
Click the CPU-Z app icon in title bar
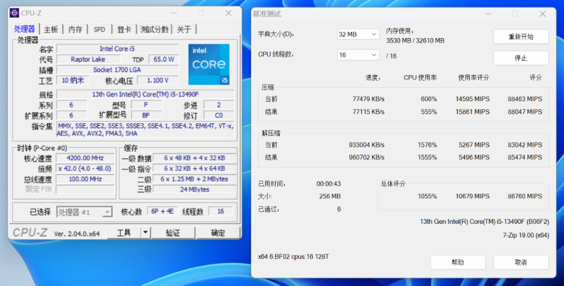pyautogui.click(x=14, y=13)
